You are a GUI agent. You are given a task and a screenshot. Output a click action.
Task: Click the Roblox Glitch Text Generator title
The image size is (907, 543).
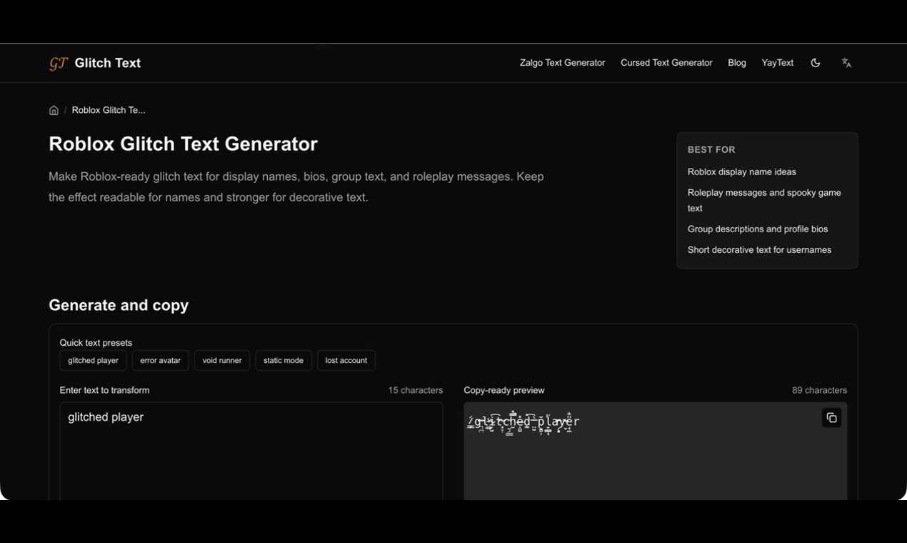point(183,144)
